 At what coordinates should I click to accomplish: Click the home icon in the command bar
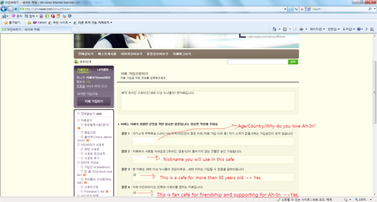pos(274,29)
